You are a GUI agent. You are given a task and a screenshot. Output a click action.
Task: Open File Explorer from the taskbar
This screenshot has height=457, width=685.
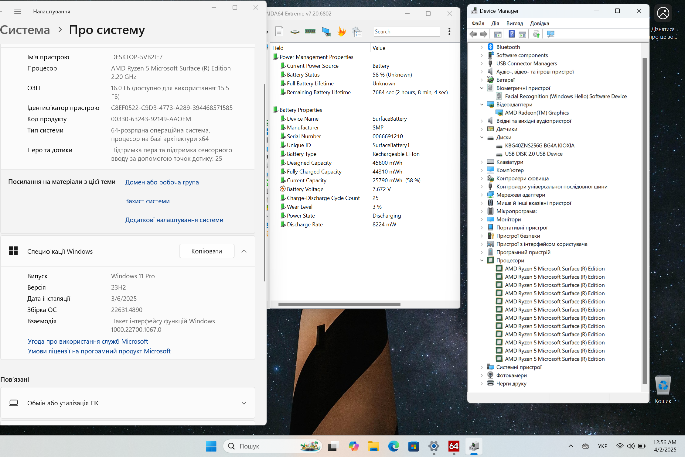click(373, 446)
